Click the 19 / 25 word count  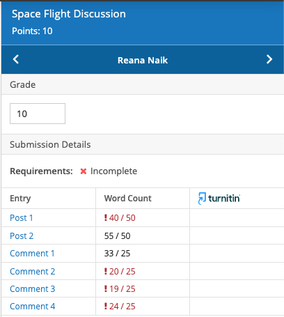pos(120,289)
